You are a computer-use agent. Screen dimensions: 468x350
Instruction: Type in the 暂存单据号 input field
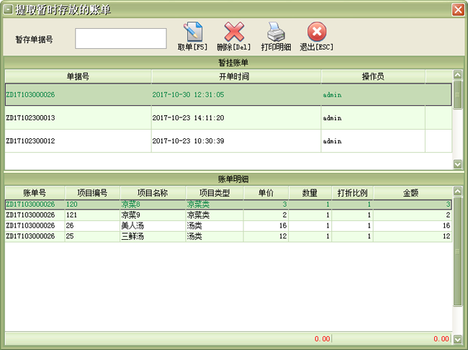tap(121, 39)
